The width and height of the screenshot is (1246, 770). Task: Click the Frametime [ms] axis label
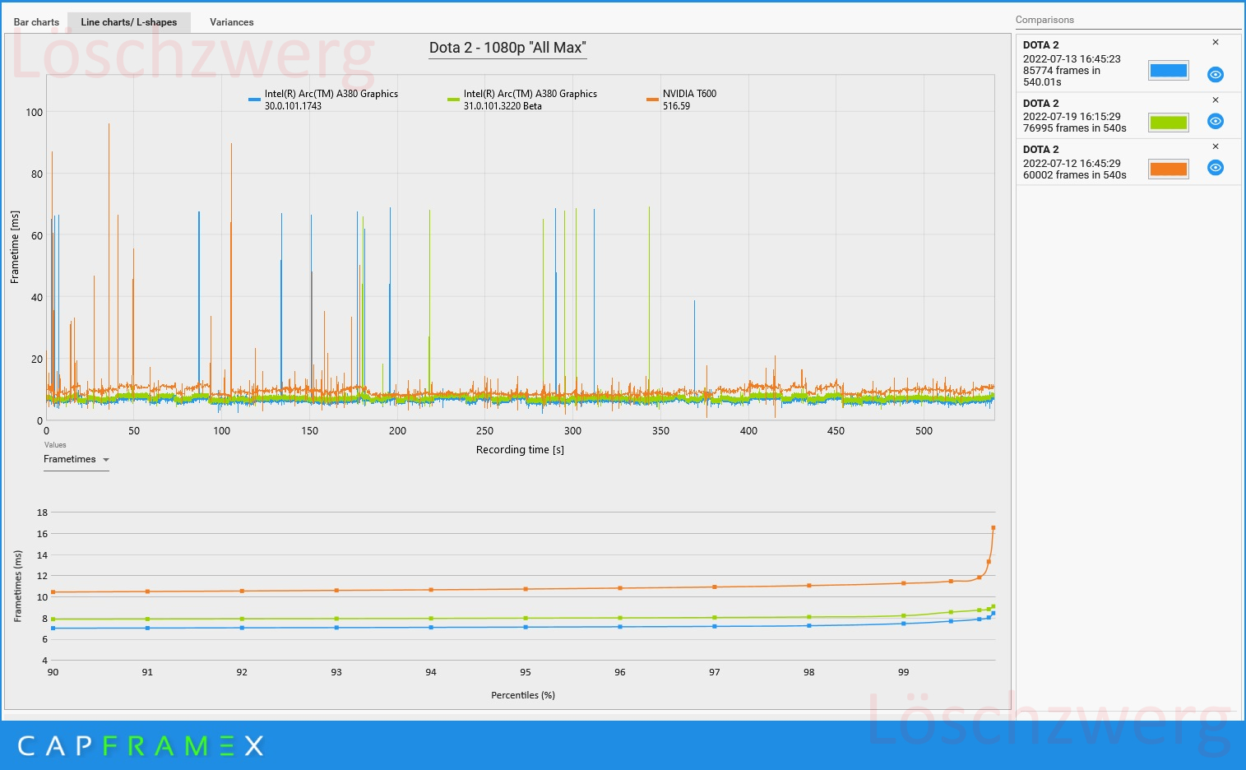[15, 247]
